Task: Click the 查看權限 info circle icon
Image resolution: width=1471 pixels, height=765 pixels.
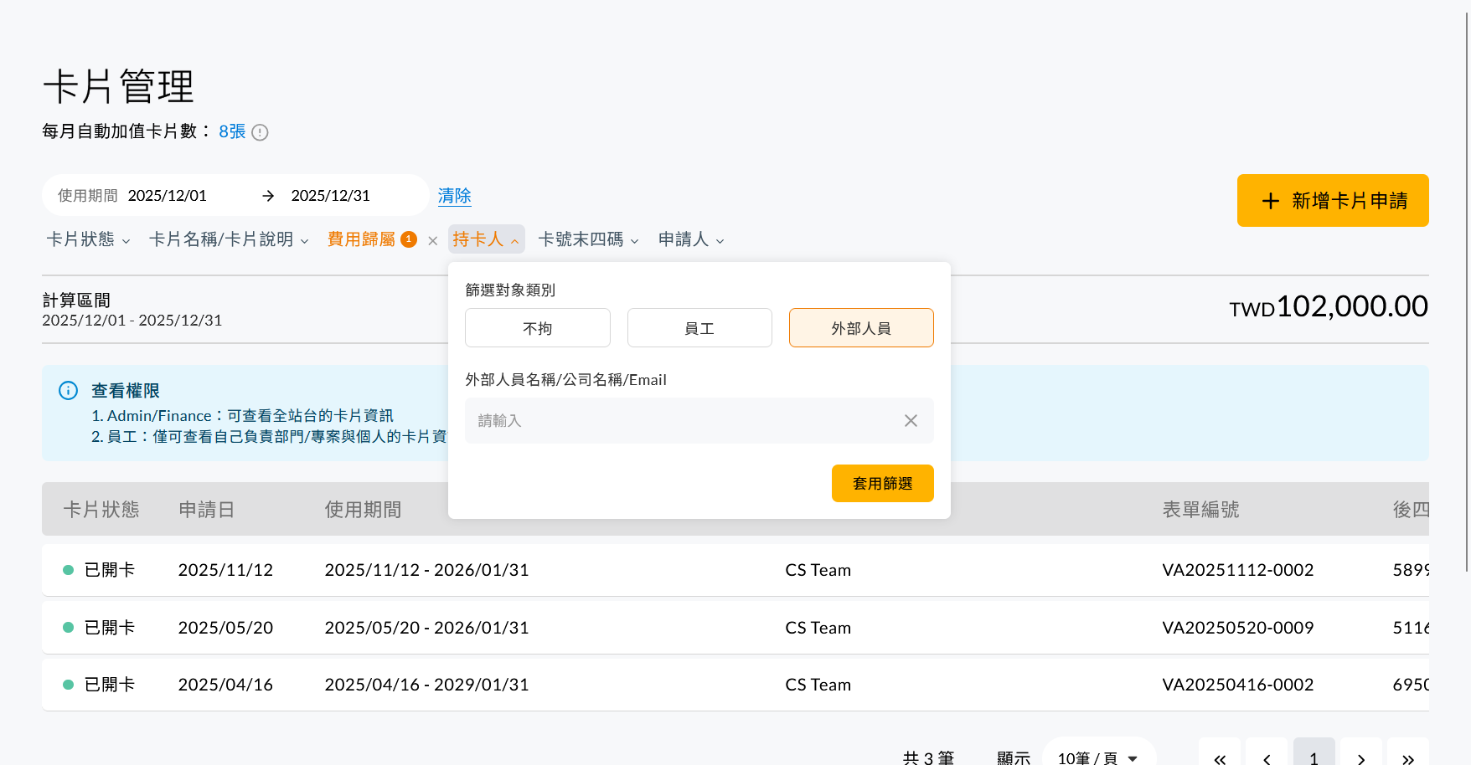Action: (68, 391)
